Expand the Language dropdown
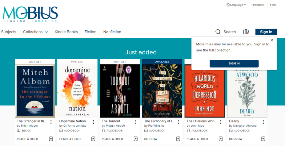Image resolution: width=285 pixels, height=146 pixels. tap(236, 5)
